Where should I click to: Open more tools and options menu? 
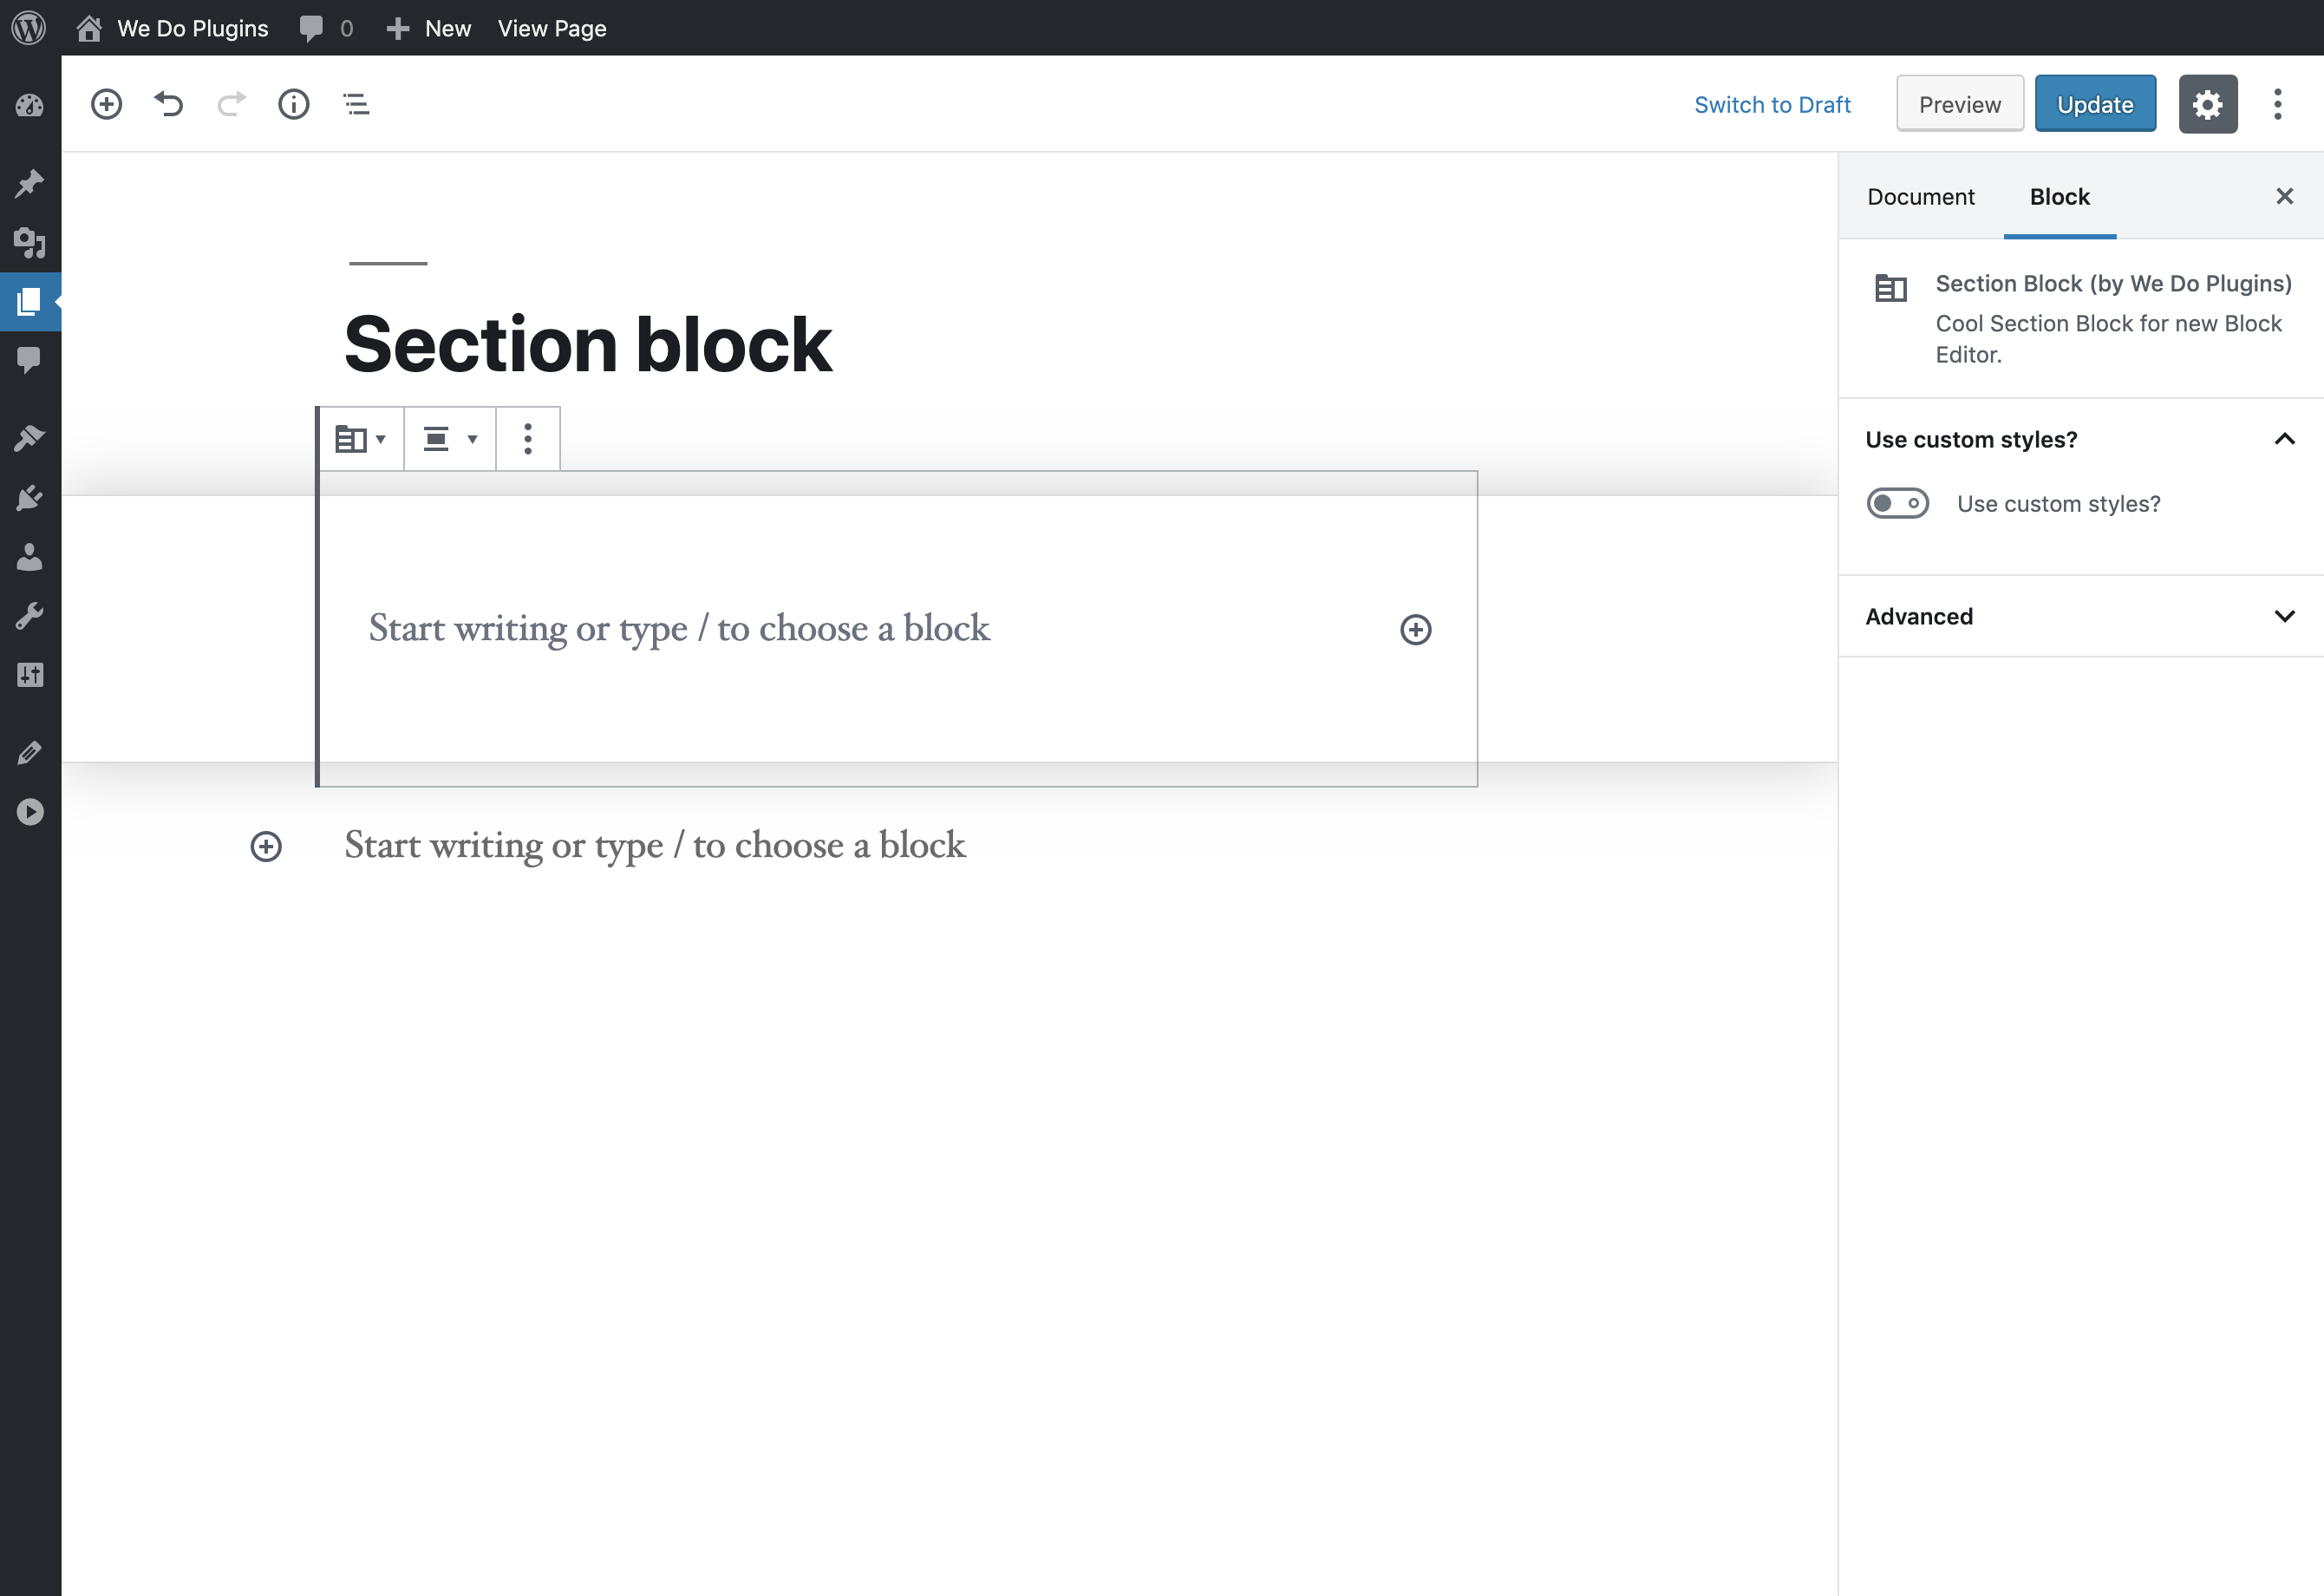[x=2277, y=104]
